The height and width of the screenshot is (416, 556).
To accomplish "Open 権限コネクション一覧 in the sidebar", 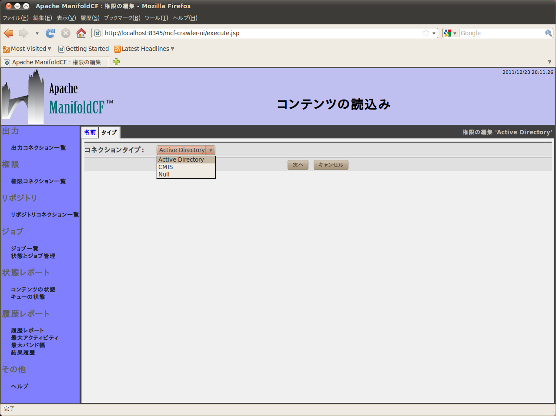I will [x=38, y=181].
